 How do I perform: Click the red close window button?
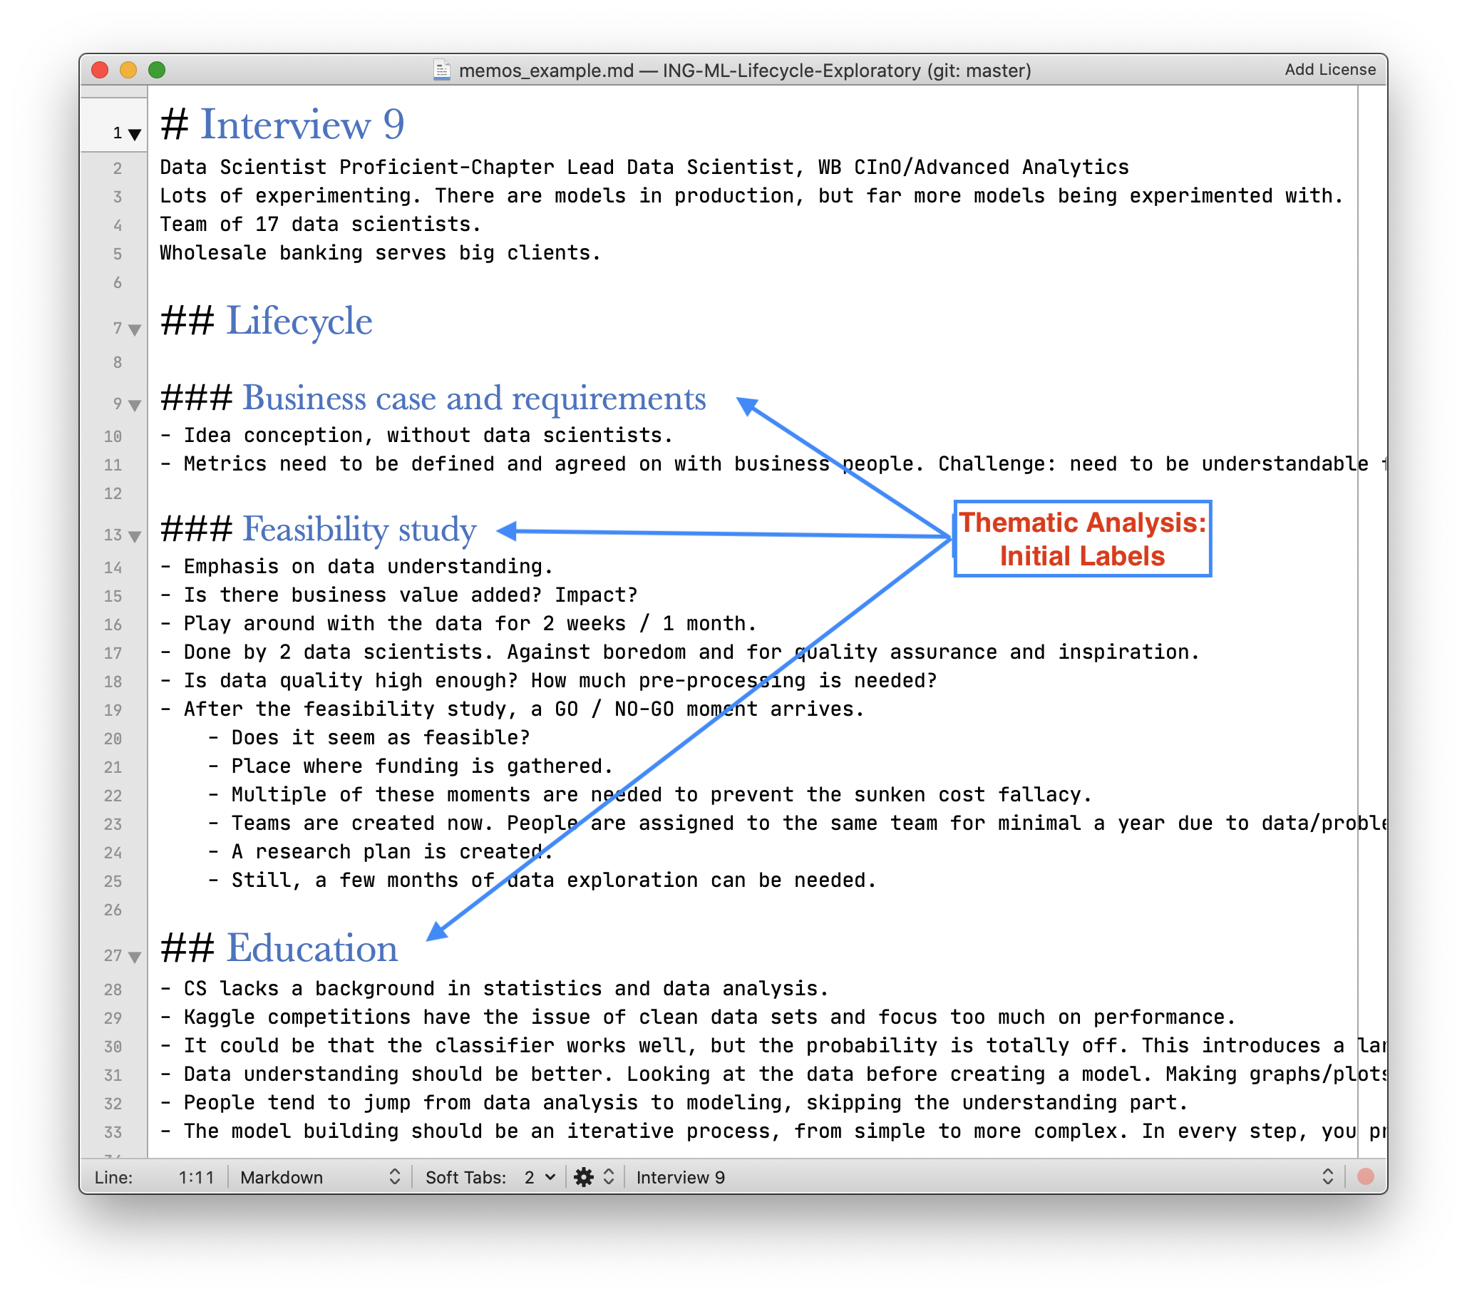tap(100, 71)
